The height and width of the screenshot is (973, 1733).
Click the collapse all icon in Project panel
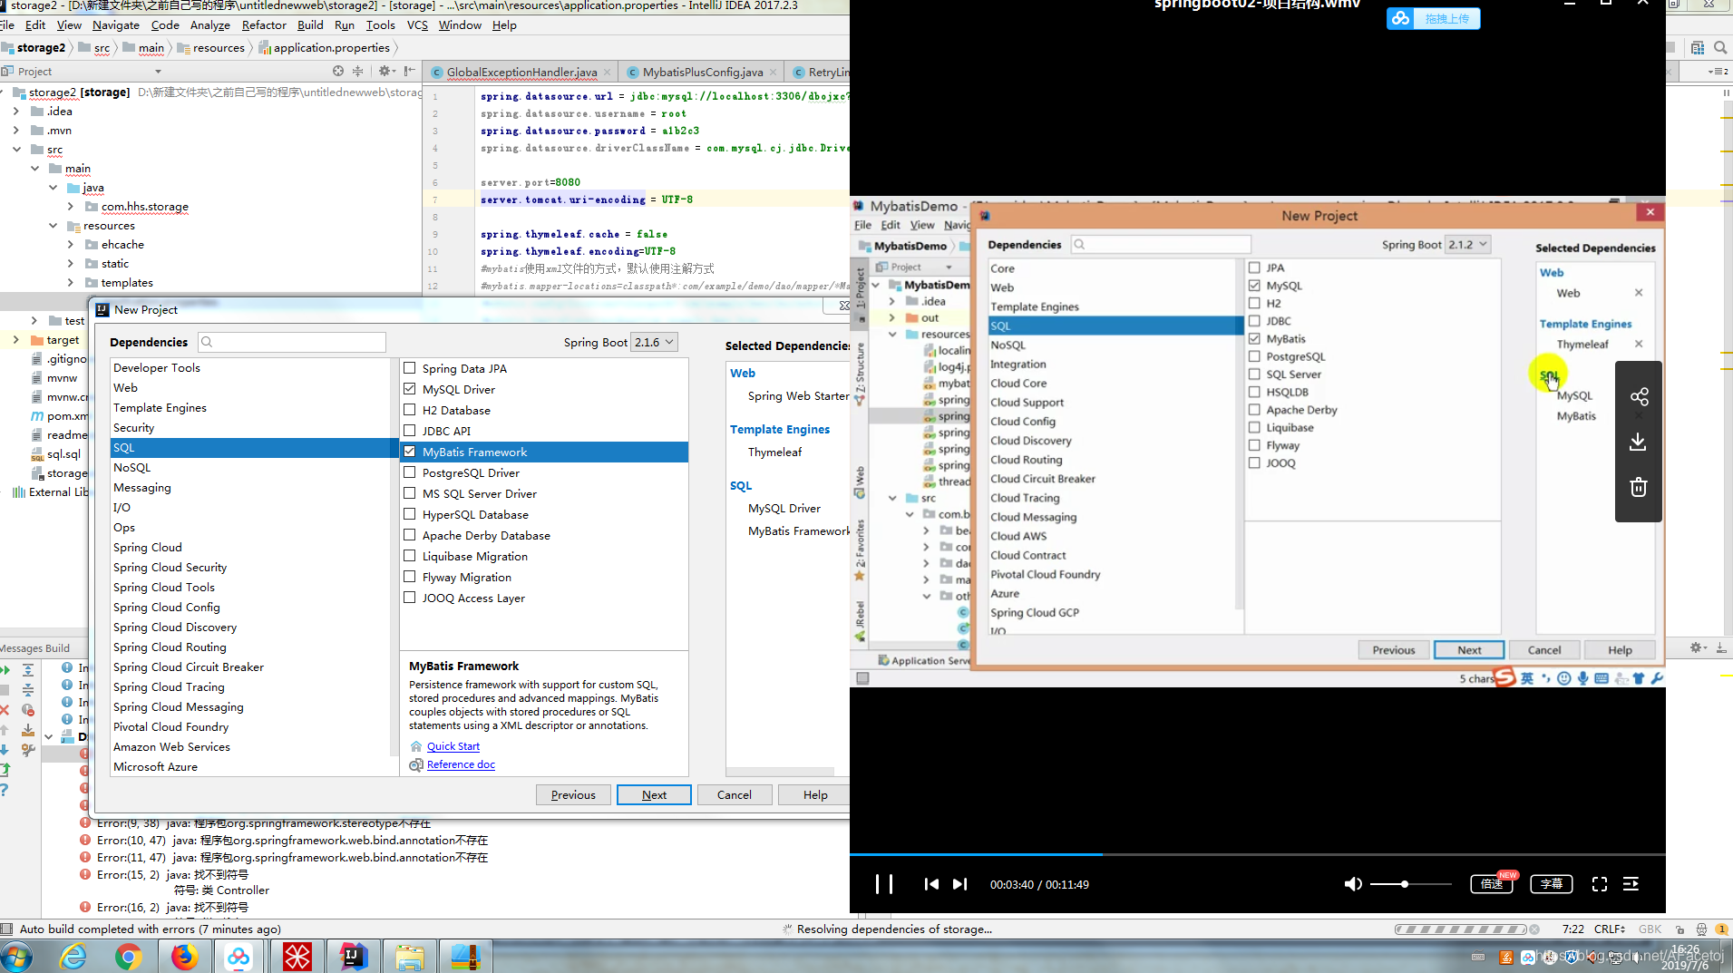pos(357,71)
